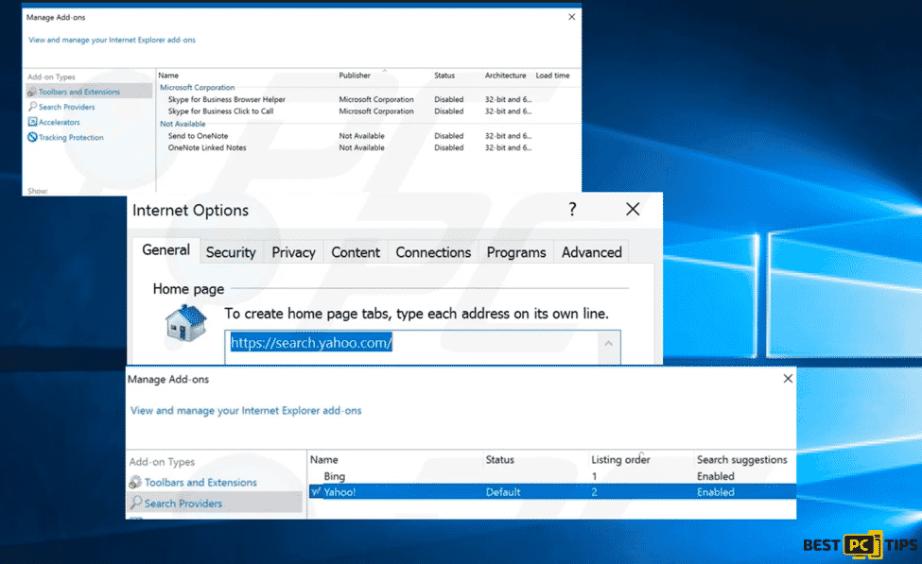Open the Programs tab
Image resolution: width=922 pixels, height=564 pixels.
tap(516, 252)
